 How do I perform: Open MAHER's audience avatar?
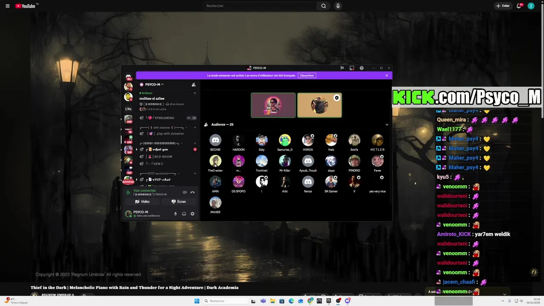[x=215, y=203]
